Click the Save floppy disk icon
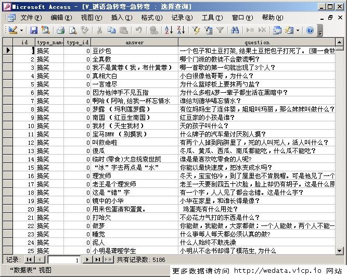This screenshot has height=277, width=347. coord(34,30)
